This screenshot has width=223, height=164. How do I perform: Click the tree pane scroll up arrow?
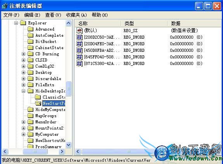(68, 23)
